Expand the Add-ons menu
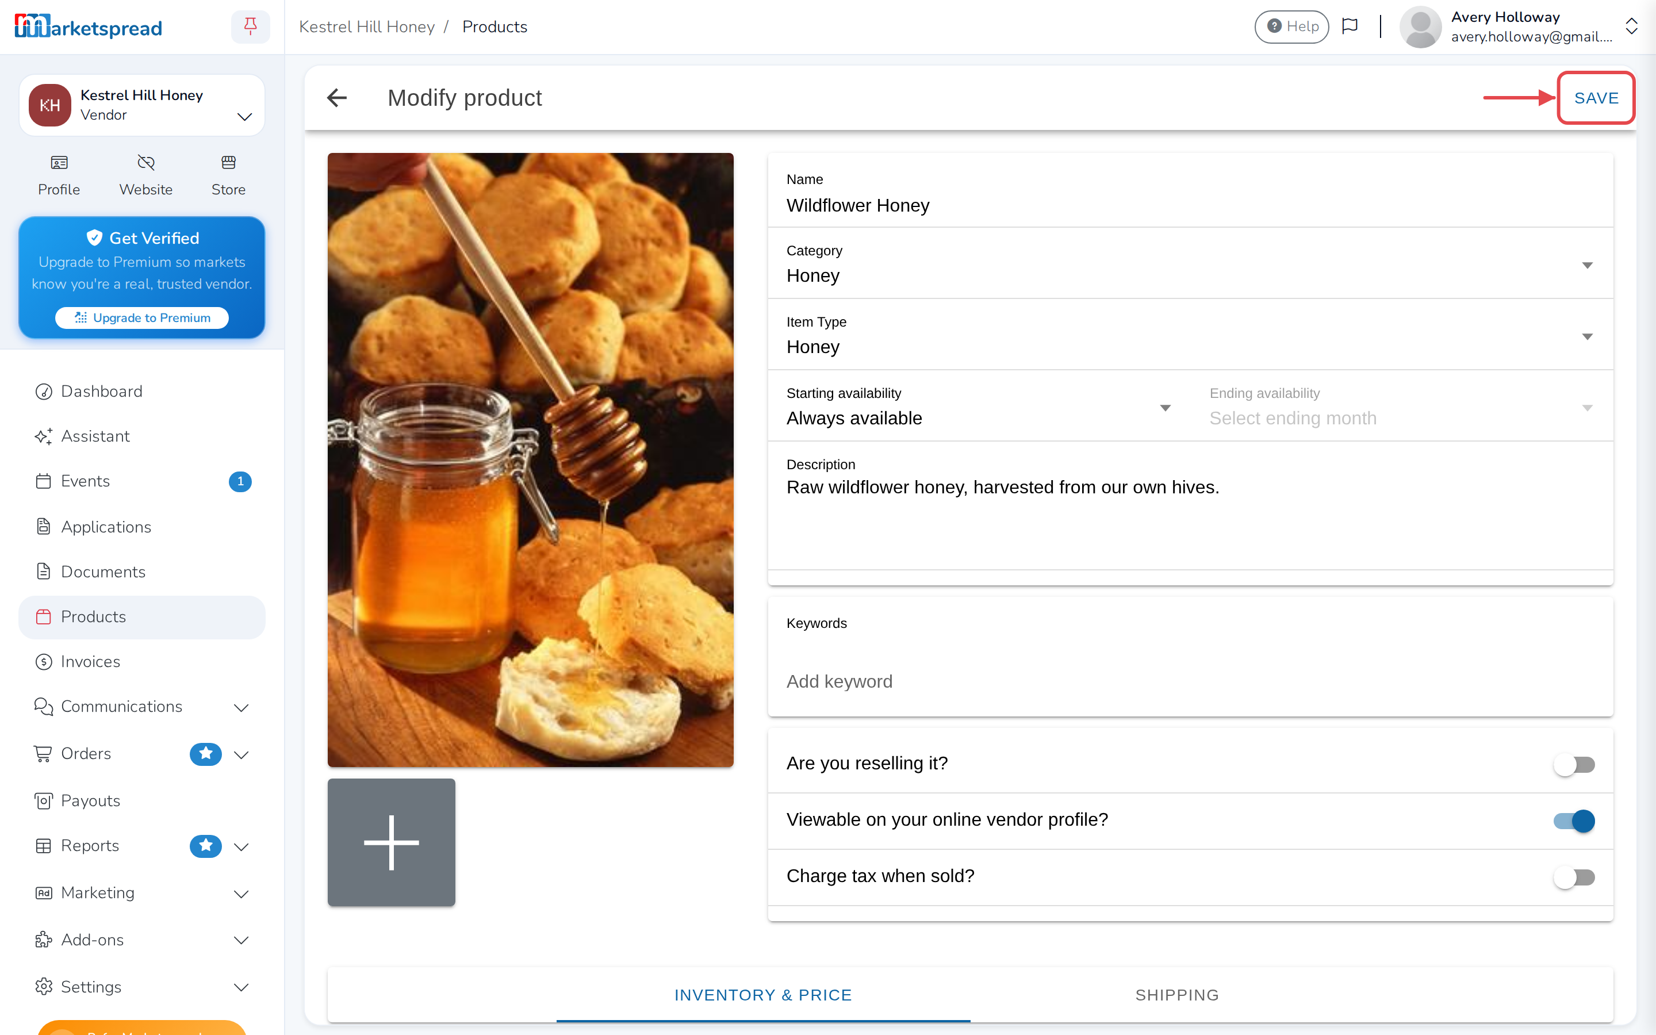The image size is (1656, 1035). click(141, 940)
